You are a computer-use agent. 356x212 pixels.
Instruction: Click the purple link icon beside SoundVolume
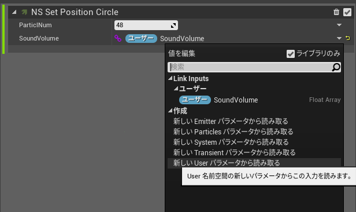[118, 38]
